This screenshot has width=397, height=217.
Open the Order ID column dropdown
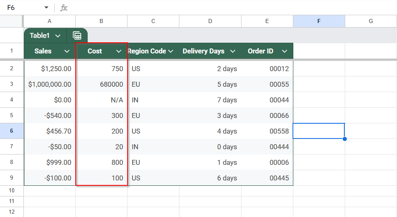point(284,51)
